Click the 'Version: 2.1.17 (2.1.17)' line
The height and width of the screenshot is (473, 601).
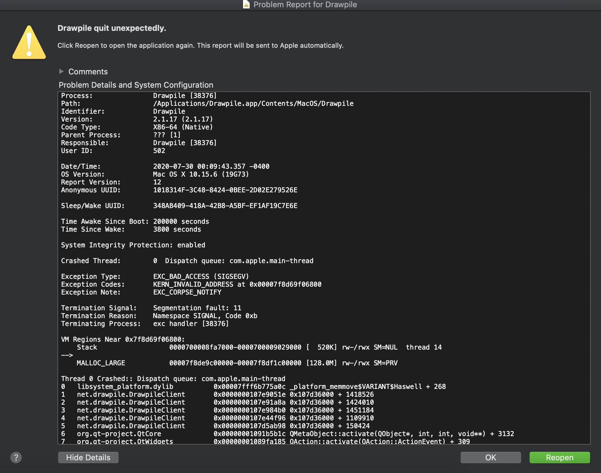(137, 119)
